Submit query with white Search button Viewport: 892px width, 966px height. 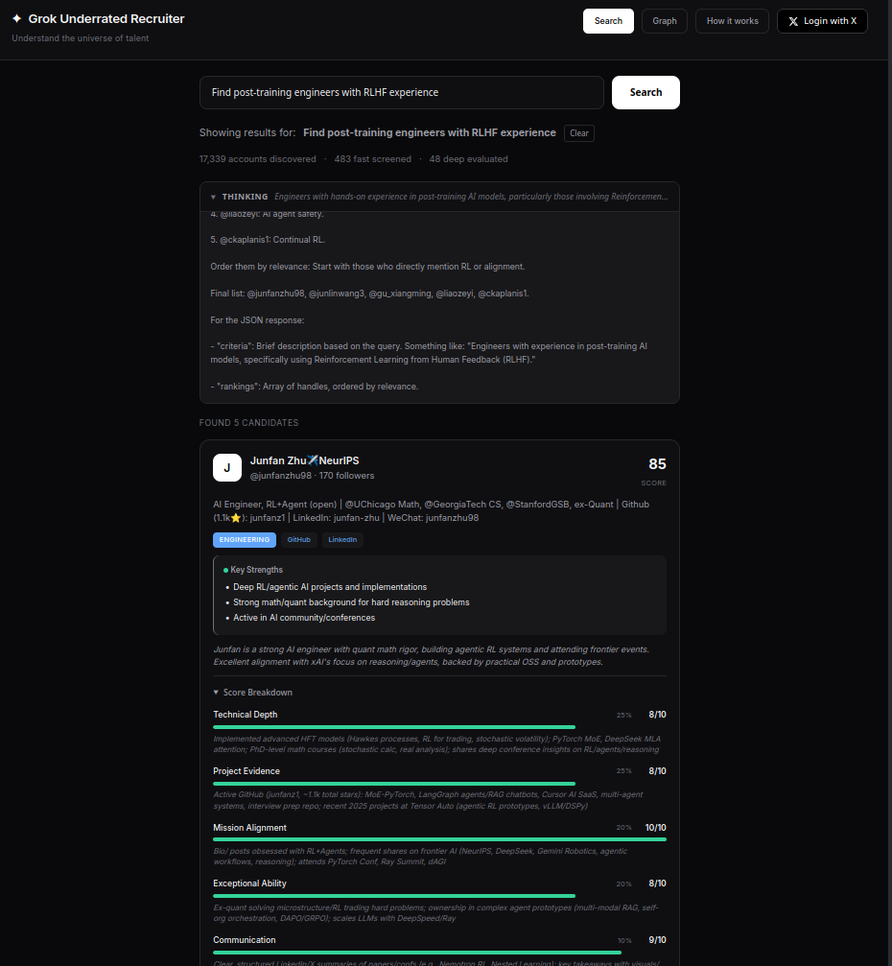tap(646, 92)
